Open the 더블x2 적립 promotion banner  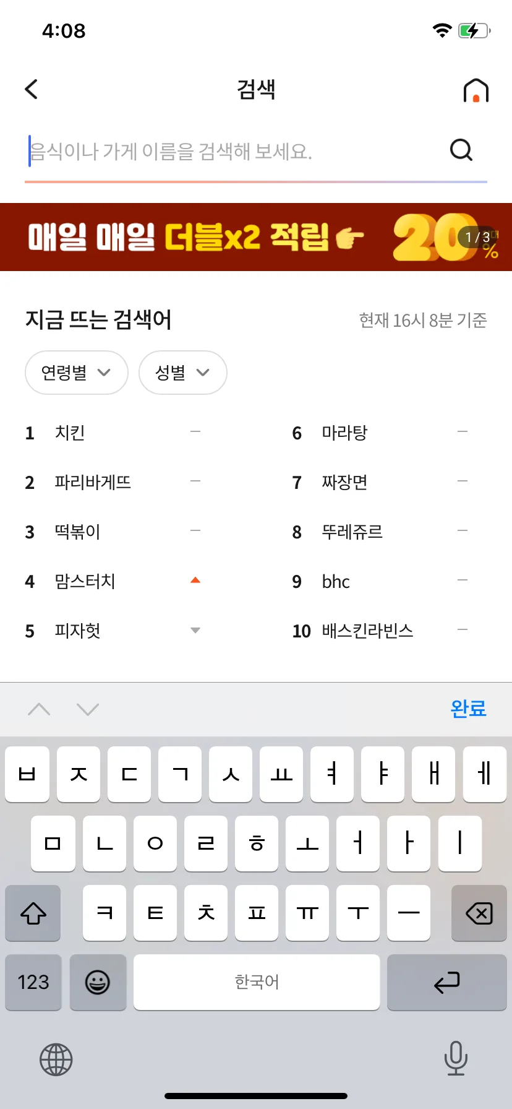[x=256, y=237]
